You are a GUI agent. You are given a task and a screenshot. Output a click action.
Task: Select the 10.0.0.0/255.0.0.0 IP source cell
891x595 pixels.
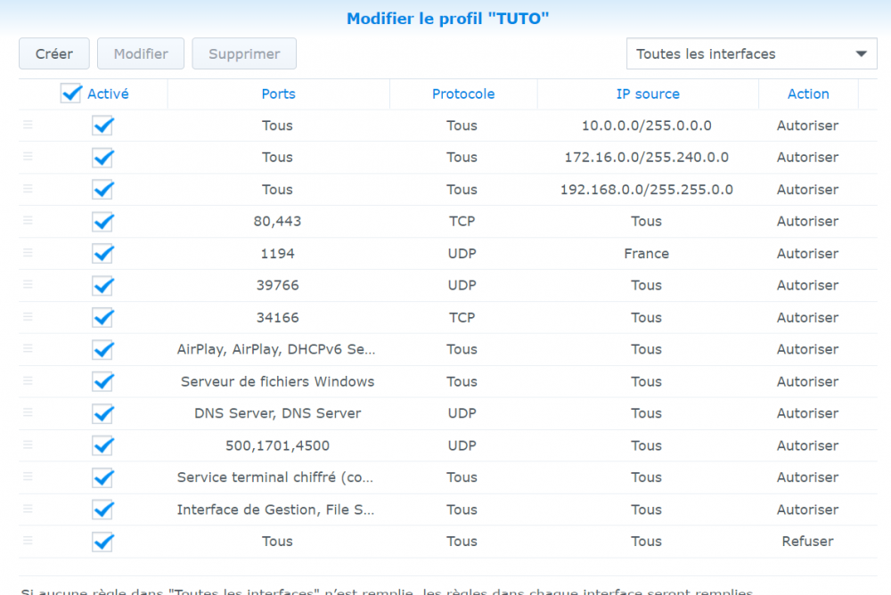(647, 126)
